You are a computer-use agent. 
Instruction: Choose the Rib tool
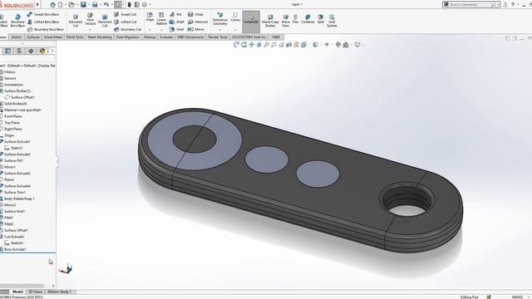[175, 14]
